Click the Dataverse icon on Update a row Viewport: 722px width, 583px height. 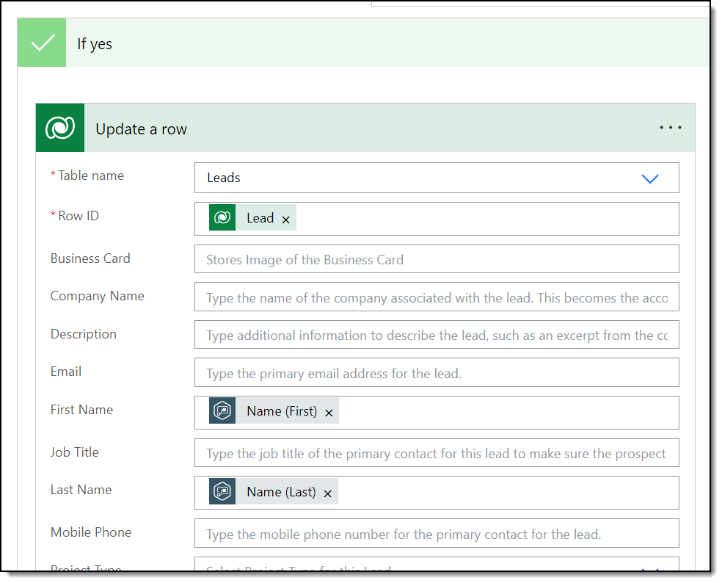[x=60, y=128]
